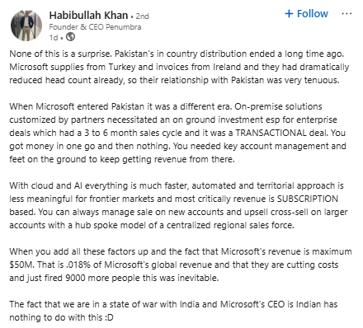This screenshot has width=363, height=328.
Task: Click the paragraph starting When Microsoft entered
Action: tap(177, 133)
